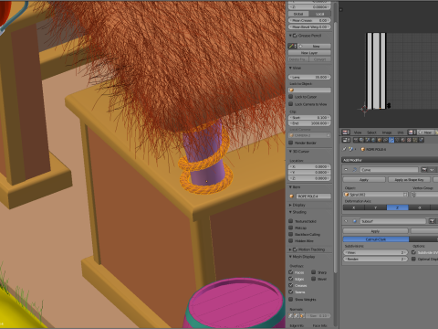Open the Render Layers properties tab icon

point(361,140)
